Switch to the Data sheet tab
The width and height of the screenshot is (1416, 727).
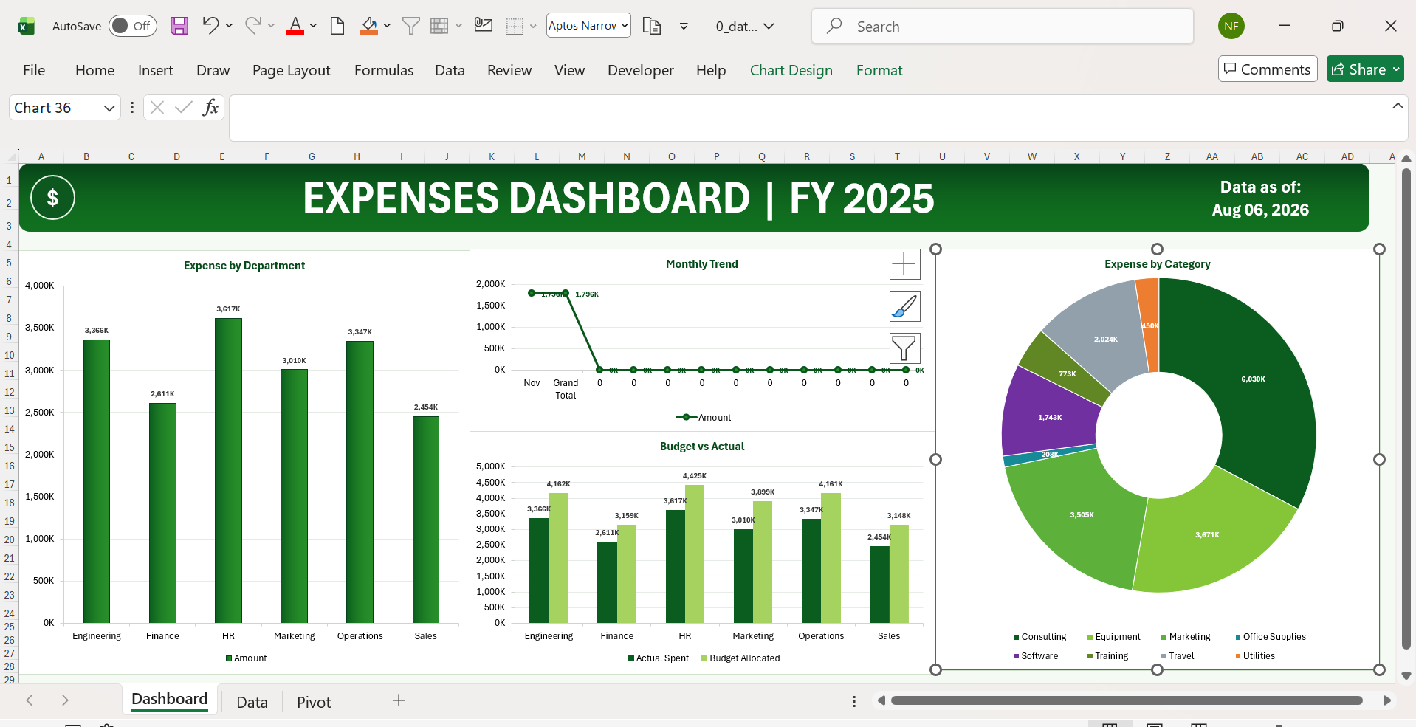coord(252,702)
